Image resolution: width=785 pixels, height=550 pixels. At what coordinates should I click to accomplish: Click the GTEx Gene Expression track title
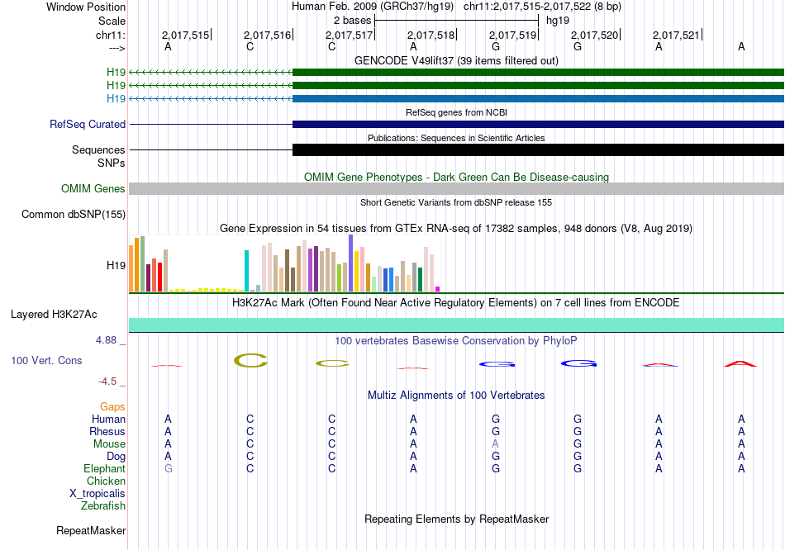456,229
